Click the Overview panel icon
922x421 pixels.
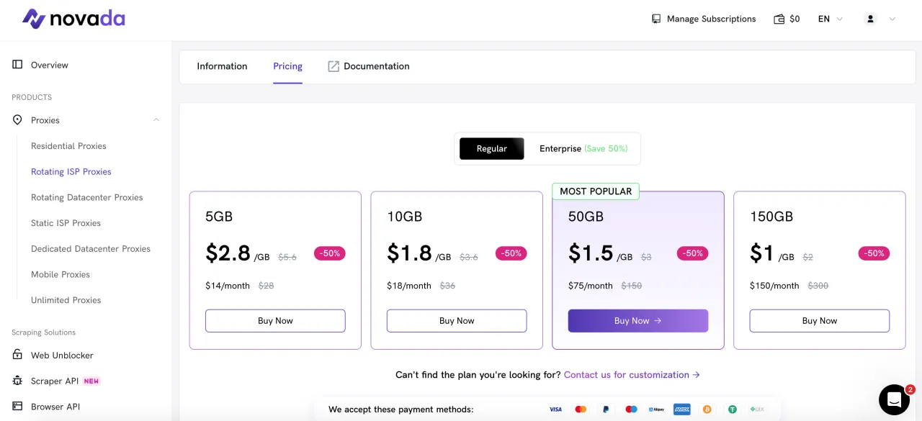pos(17,65)
